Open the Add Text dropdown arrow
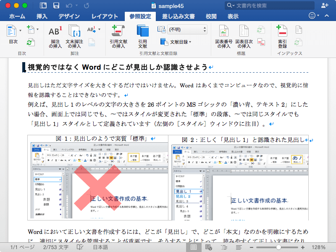The height and width of the screenshot is (252, 336). click(38, 29)
